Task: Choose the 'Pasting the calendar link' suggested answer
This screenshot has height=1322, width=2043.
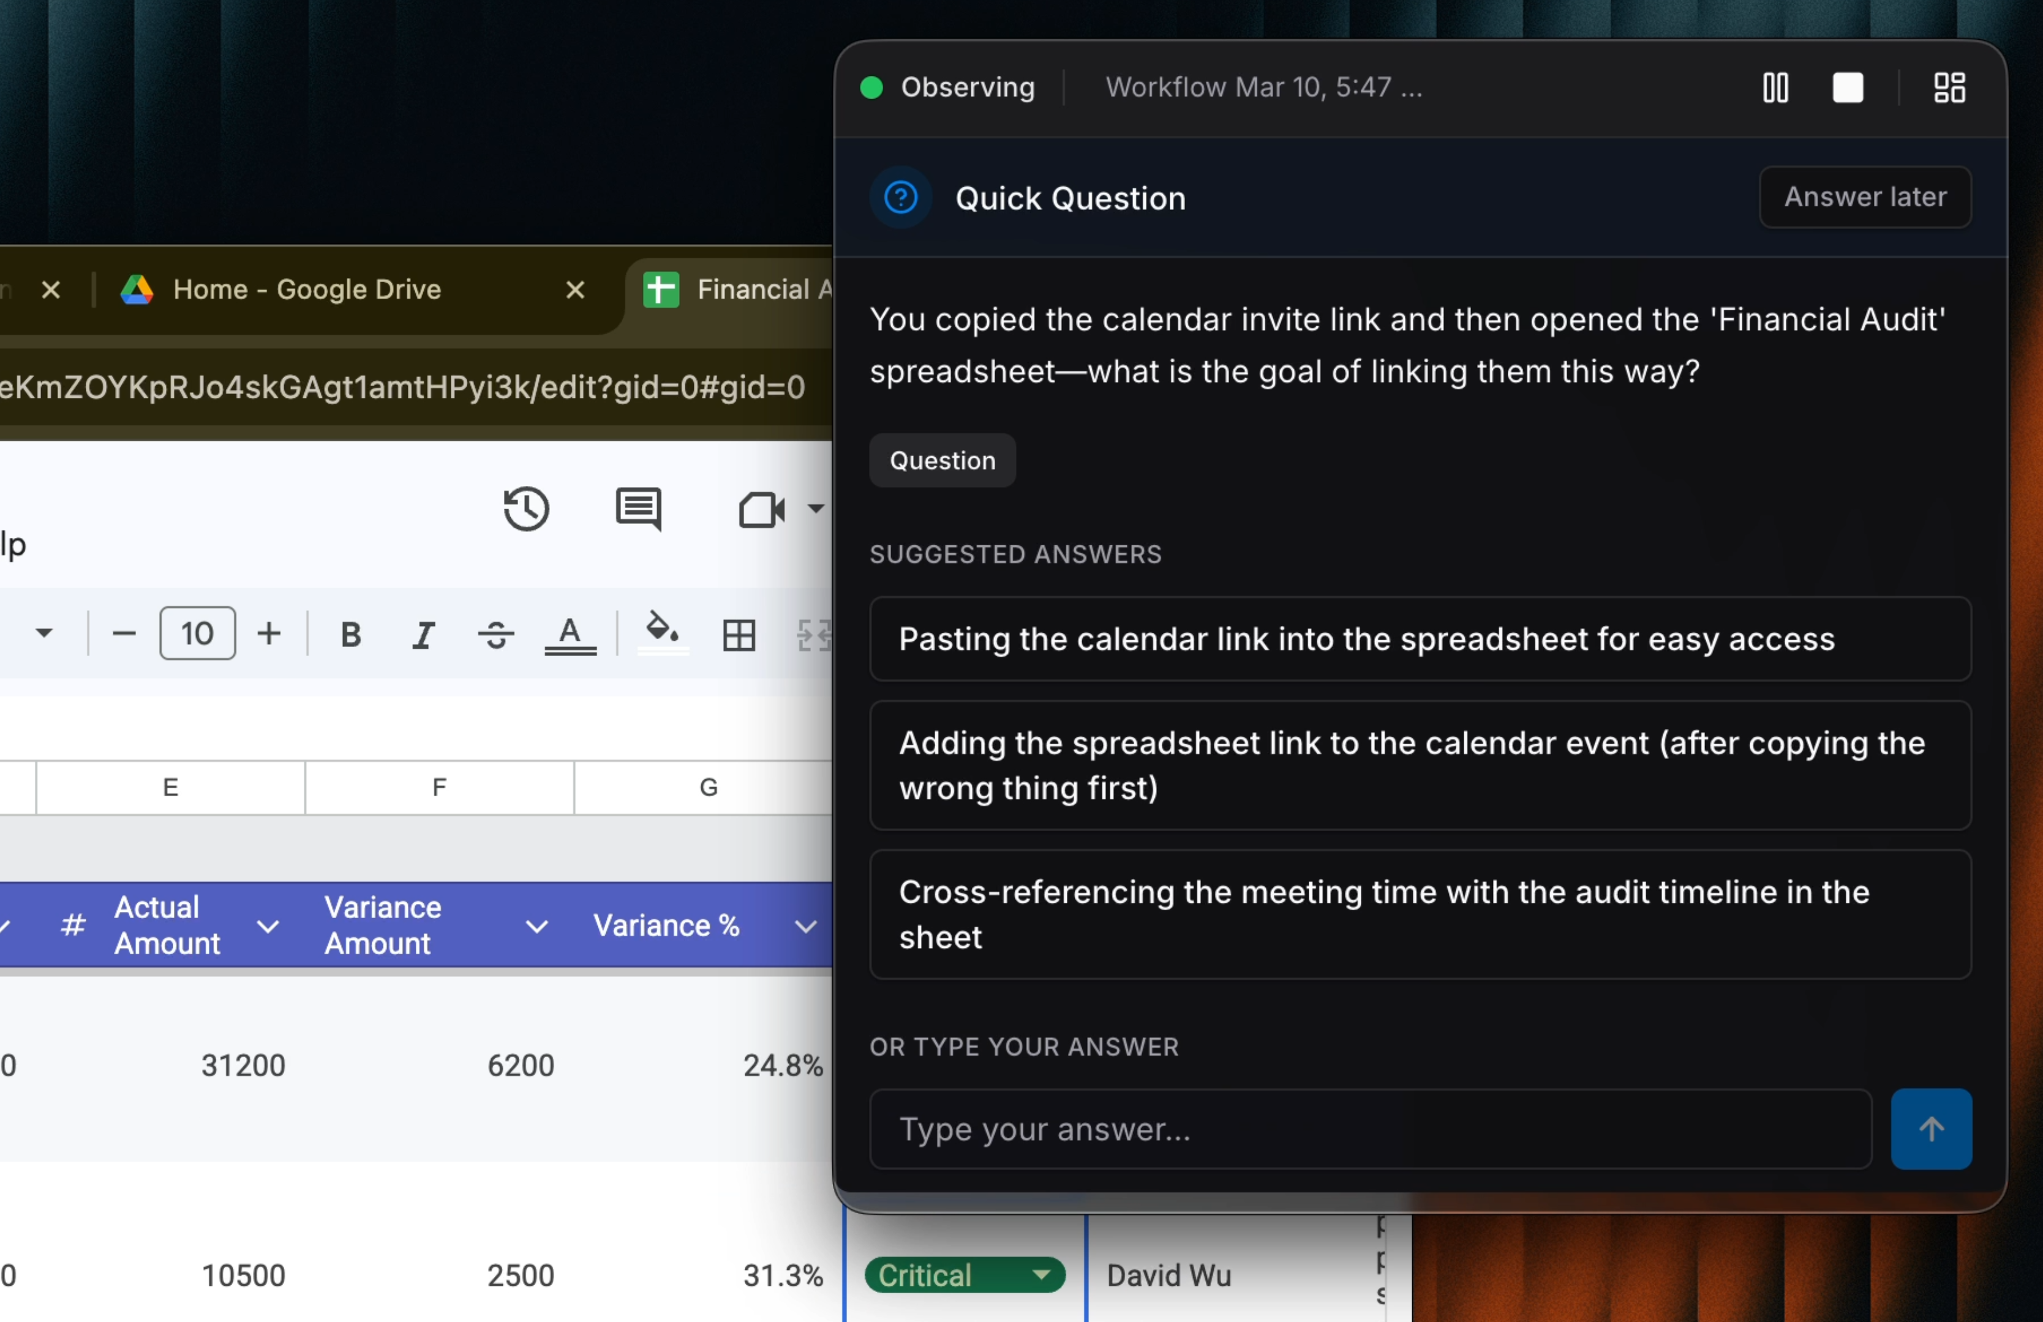Action: 1420,639
